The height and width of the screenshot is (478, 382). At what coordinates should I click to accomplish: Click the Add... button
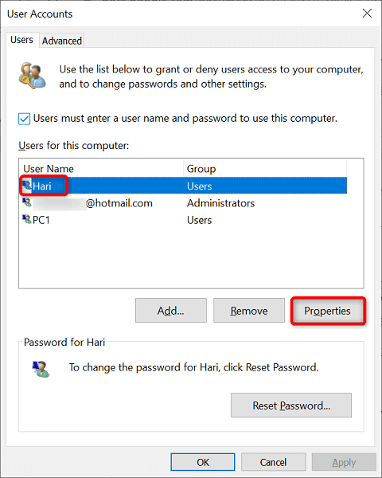click(171, 311)
